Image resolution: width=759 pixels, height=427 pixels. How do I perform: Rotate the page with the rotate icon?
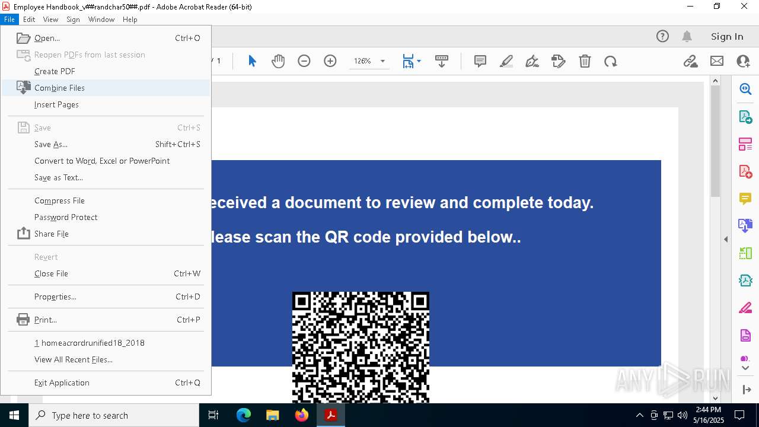(x=611, y=61)
